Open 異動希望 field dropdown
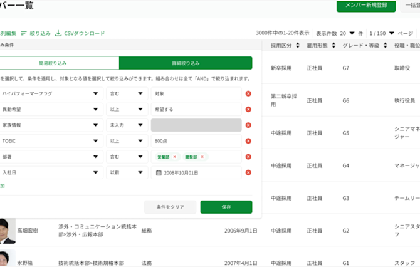 point(51,109)
